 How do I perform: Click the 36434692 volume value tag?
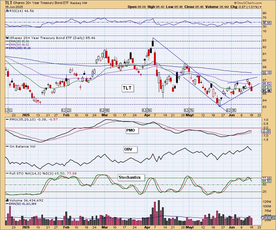pos(269,218)
